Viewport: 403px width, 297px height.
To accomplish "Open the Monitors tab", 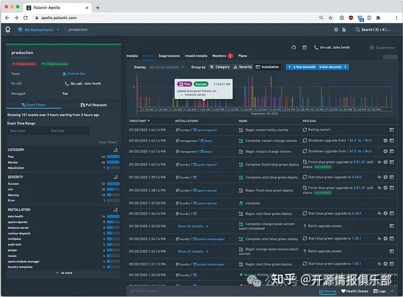I will 223,56.
